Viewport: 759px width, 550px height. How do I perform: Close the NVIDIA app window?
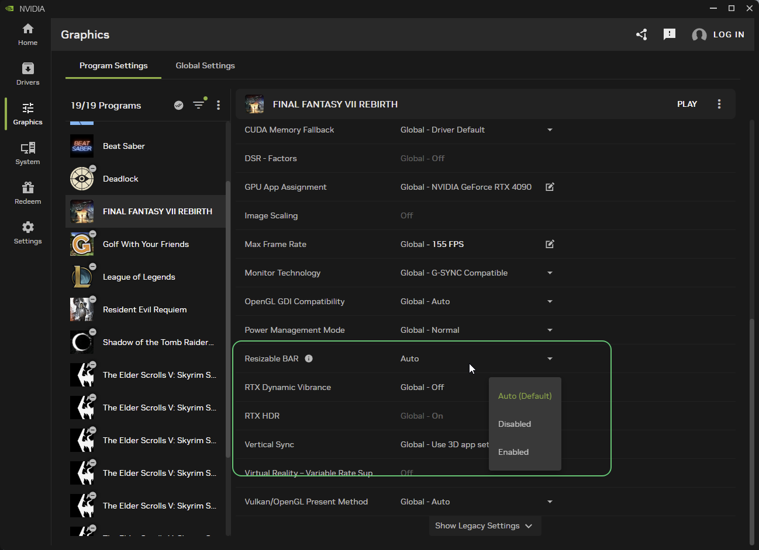coord(750,8)
